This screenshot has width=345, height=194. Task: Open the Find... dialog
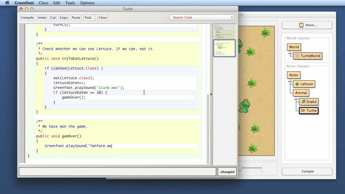pos(89,18)
